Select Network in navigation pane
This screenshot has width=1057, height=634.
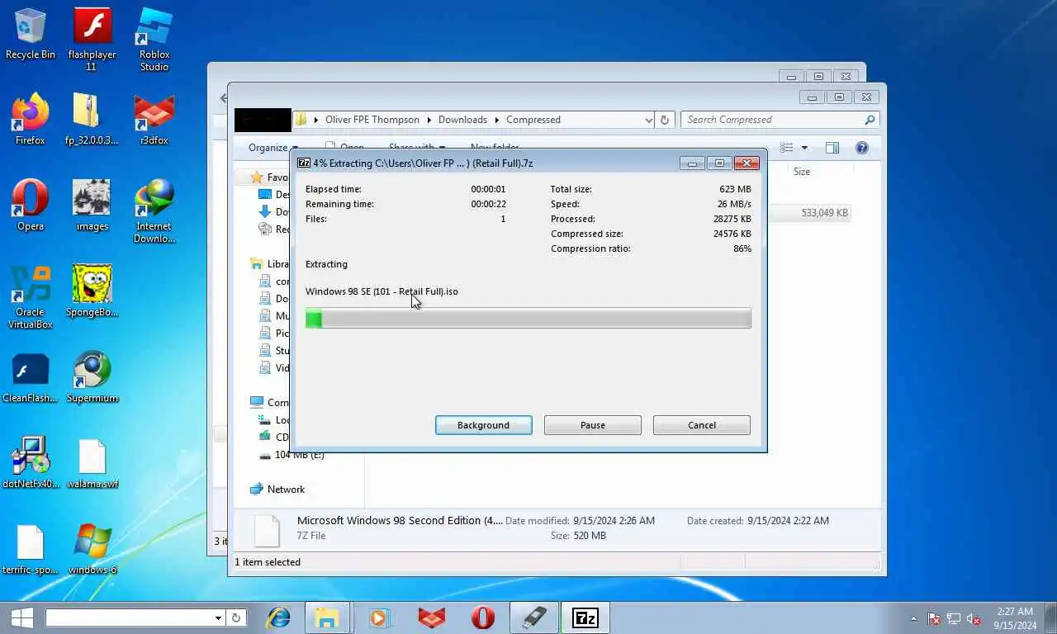tap(277, 490)
